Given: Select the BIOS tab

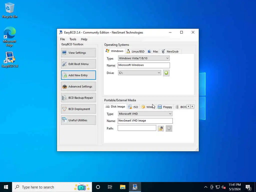Looking at the screenshot, I should point(181,107).
